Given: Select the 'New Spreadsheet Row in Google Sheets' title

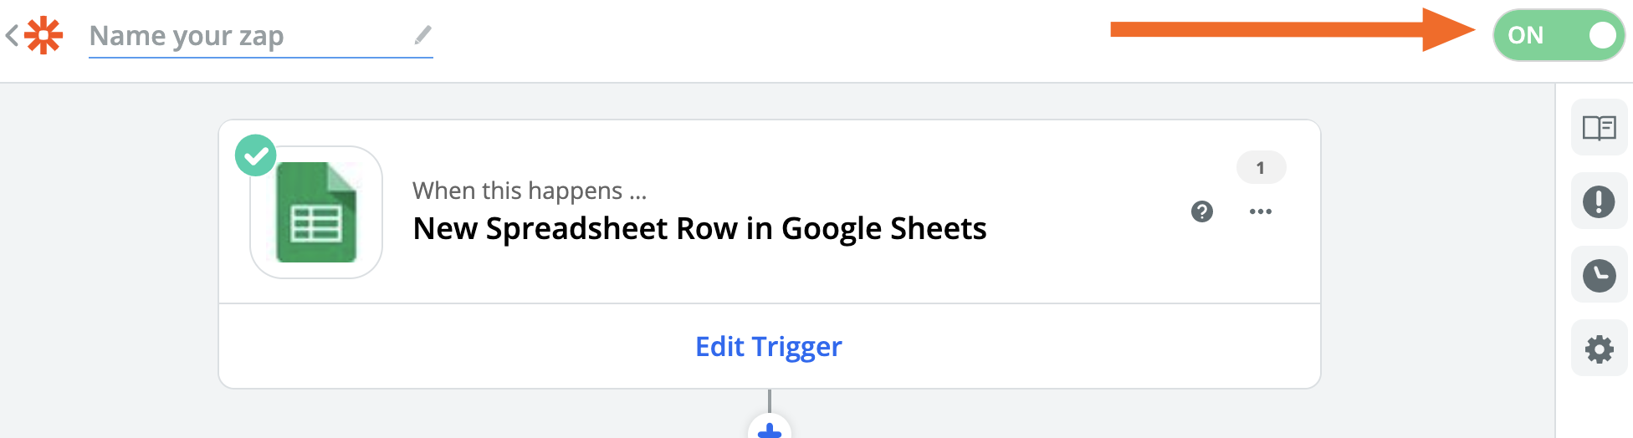Looking at the screenshot, I should tap(699, 228).
